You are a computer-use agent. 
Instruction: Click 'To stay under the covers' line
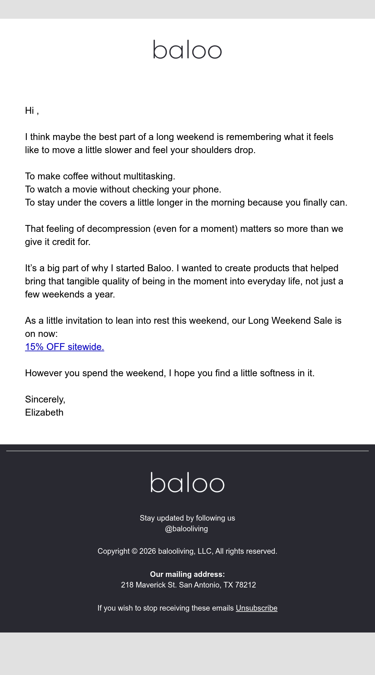186,202
